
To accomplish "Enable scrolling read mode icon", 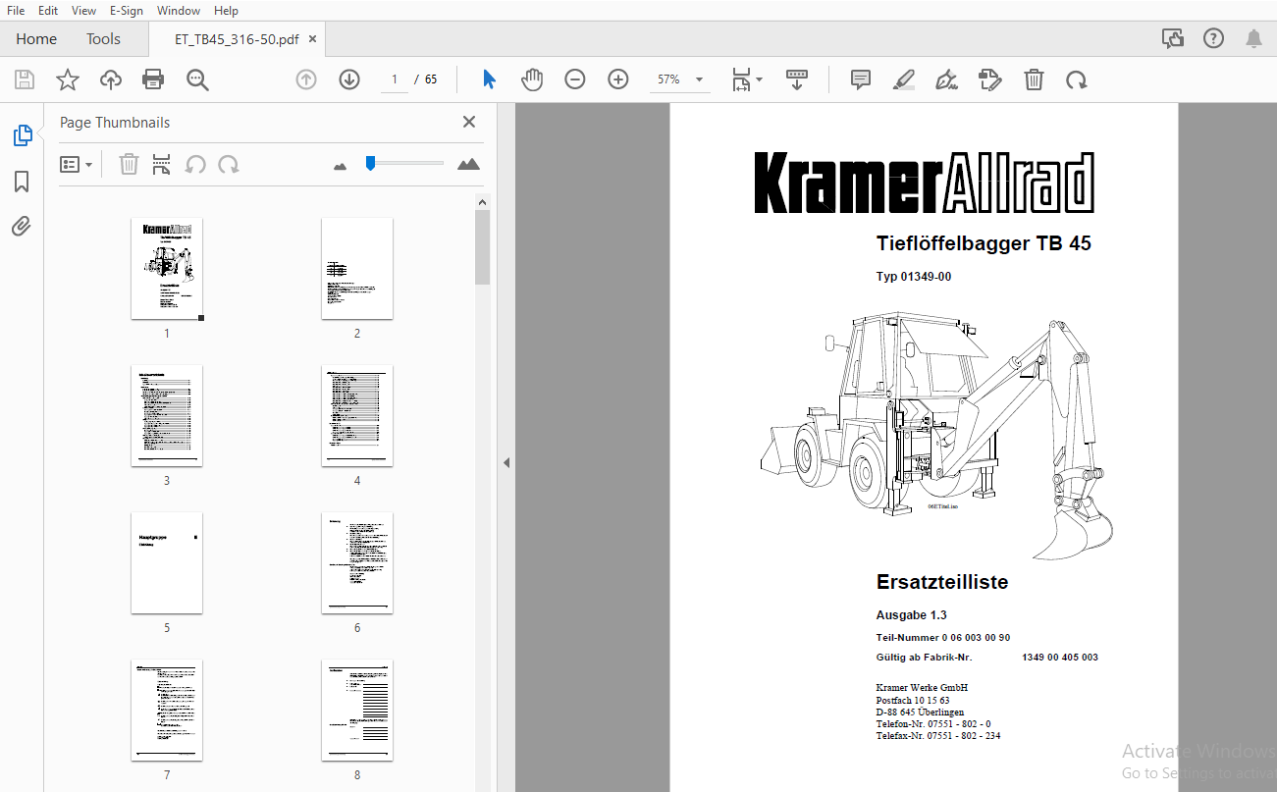I will point(797,79).
